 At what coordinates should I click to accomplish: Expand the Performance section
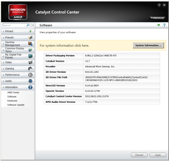tap(18, 75)
